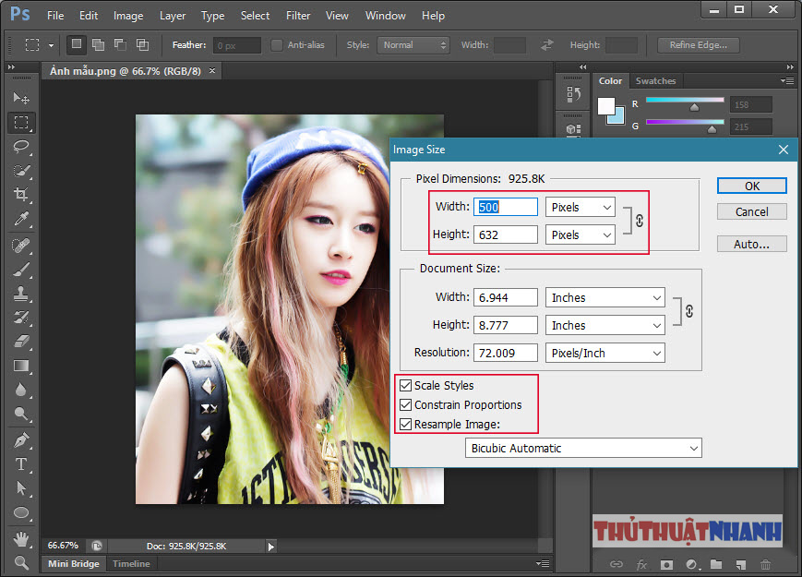Screen dimensions: 802x577
Task: Select the Brush tool
Action: [21, 270]
